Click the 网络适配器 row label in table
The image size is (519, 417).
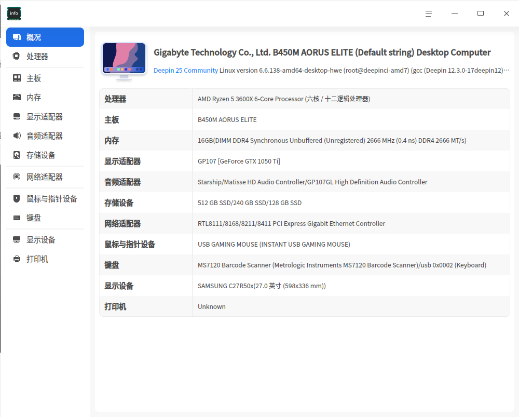point(122,224)
